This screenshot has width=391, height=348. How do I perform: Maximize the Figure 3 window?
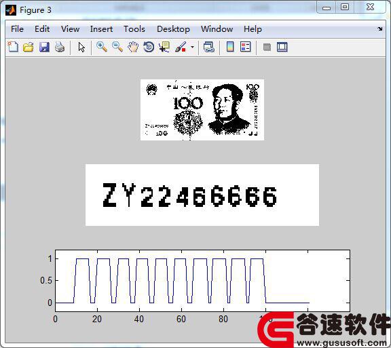[x=345, y=7]
